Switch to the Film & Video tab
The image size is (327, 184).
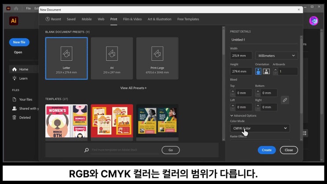[132, 19]
